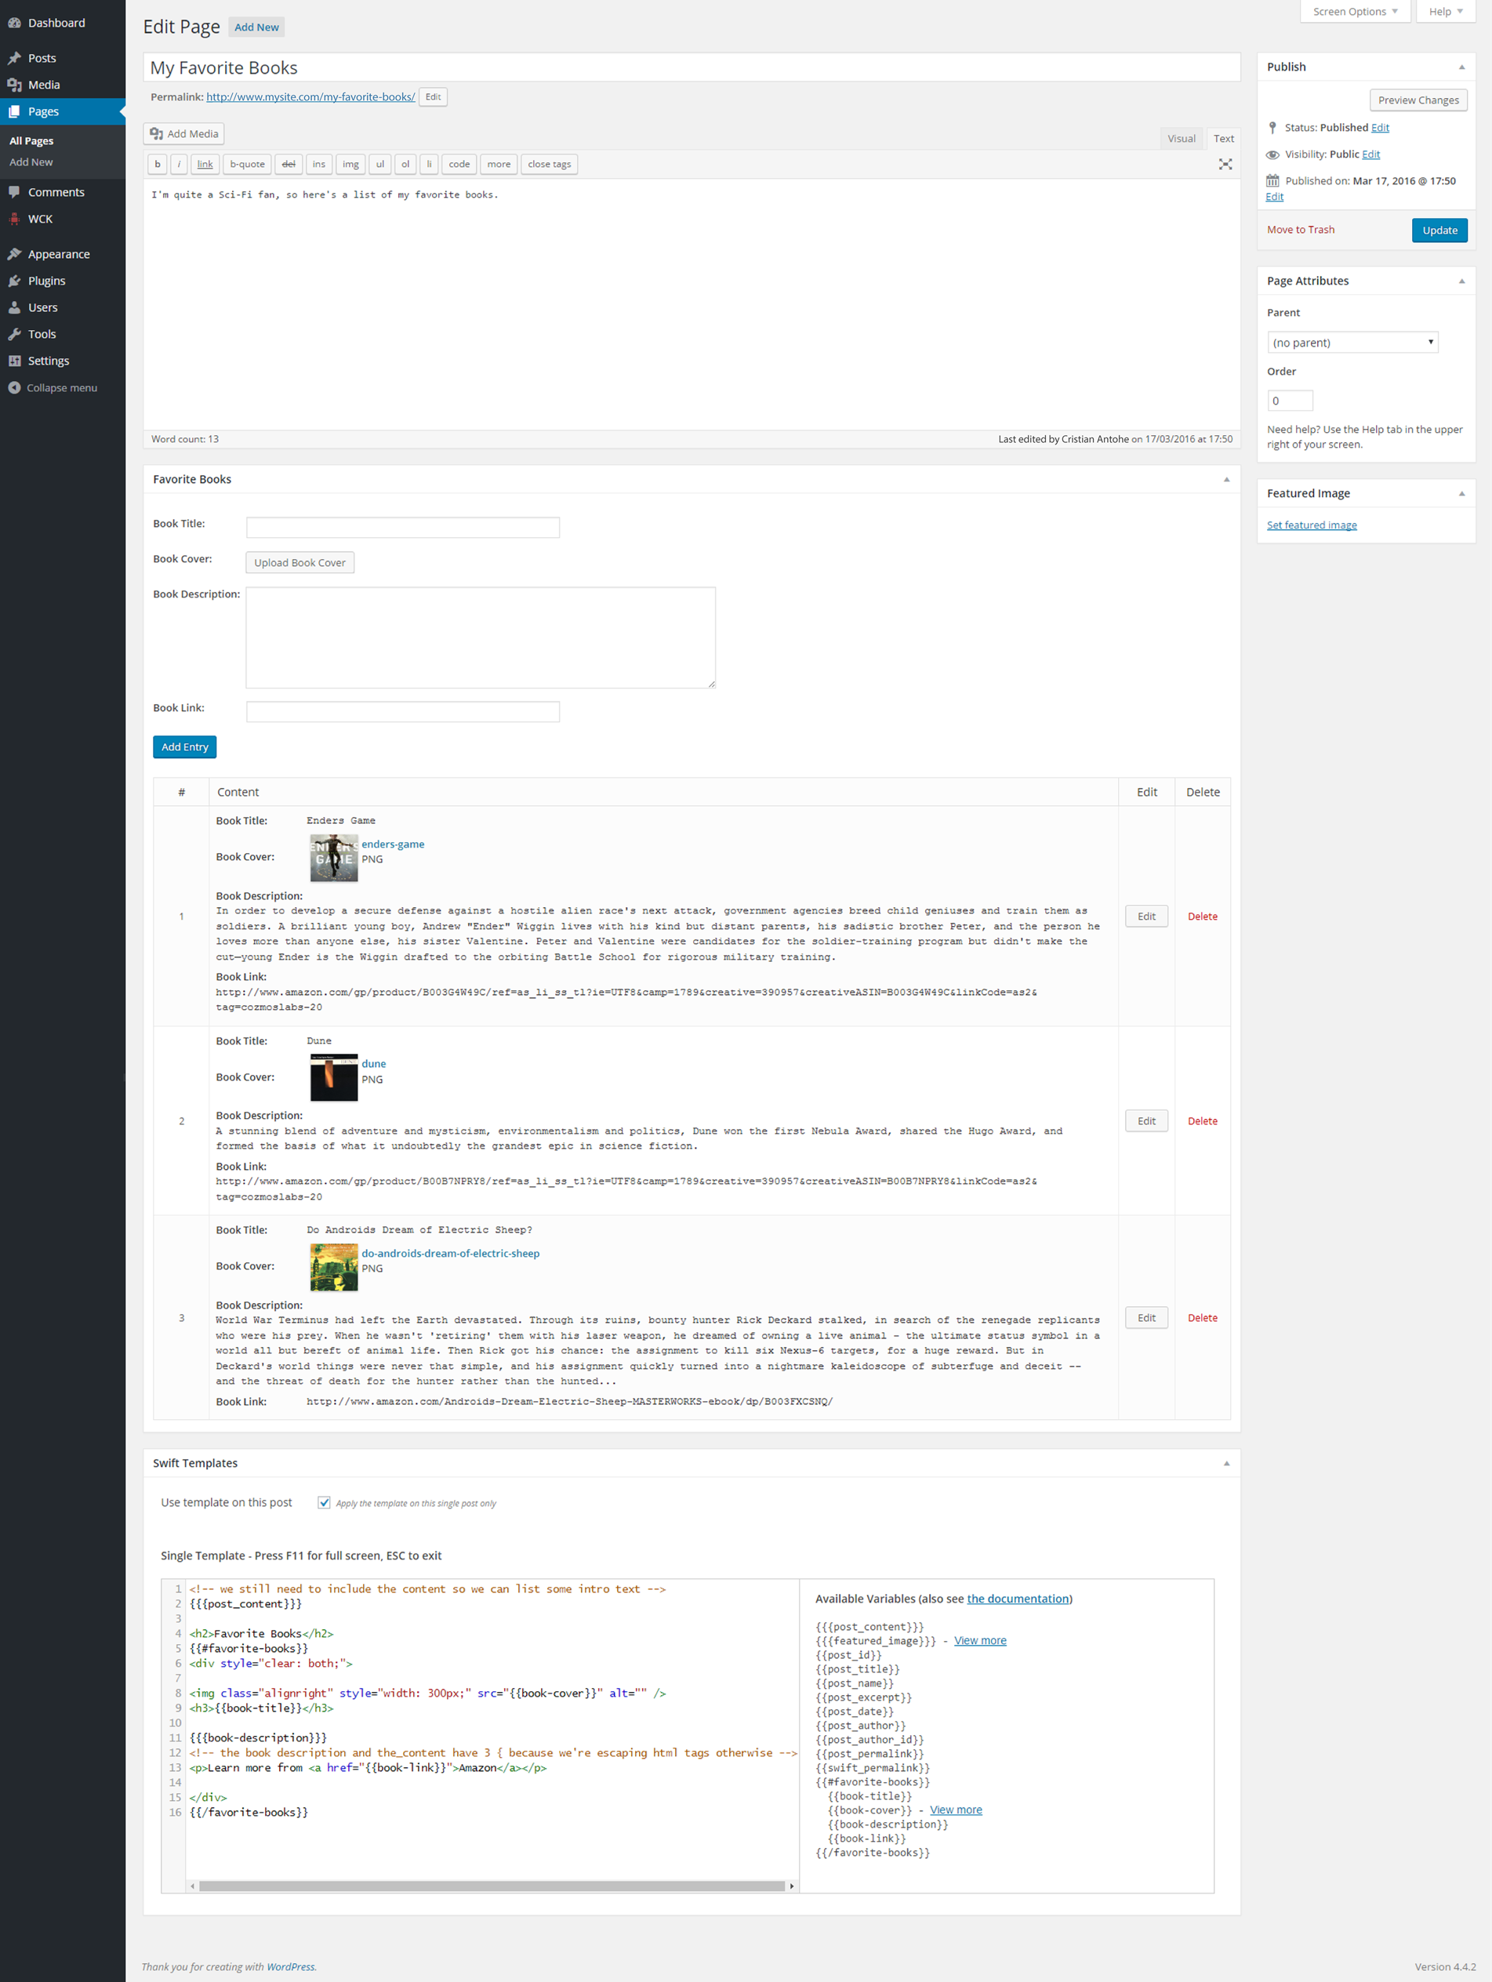The image size is (1492, 1982).
Task: Open the documentation link
Action: click(x=1018, y=1599)
